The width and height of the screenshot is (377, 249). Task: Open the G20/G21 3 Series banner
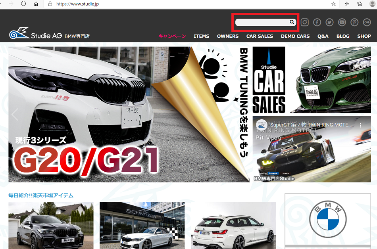point(129,114)
